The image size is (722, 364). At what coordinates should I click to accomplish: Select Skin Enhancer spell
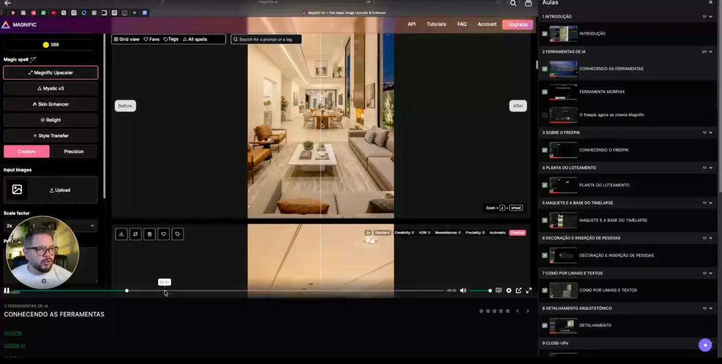[x=51, y=104]
